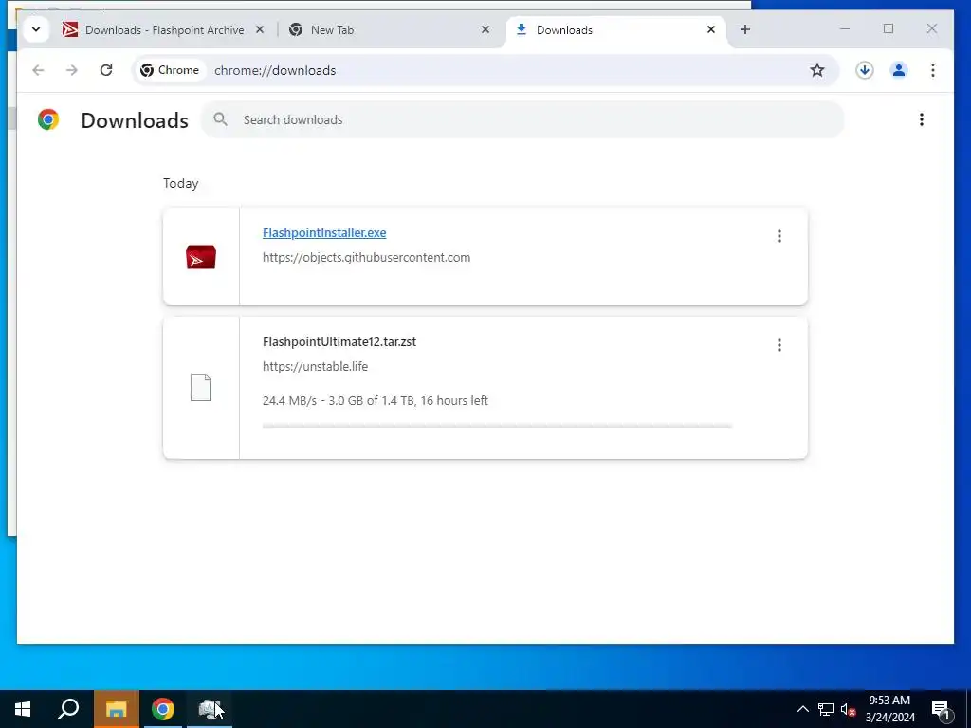Screen dimensions: 971x728
Task: Switch to the New Tab tab
Action: click(384, 29)
